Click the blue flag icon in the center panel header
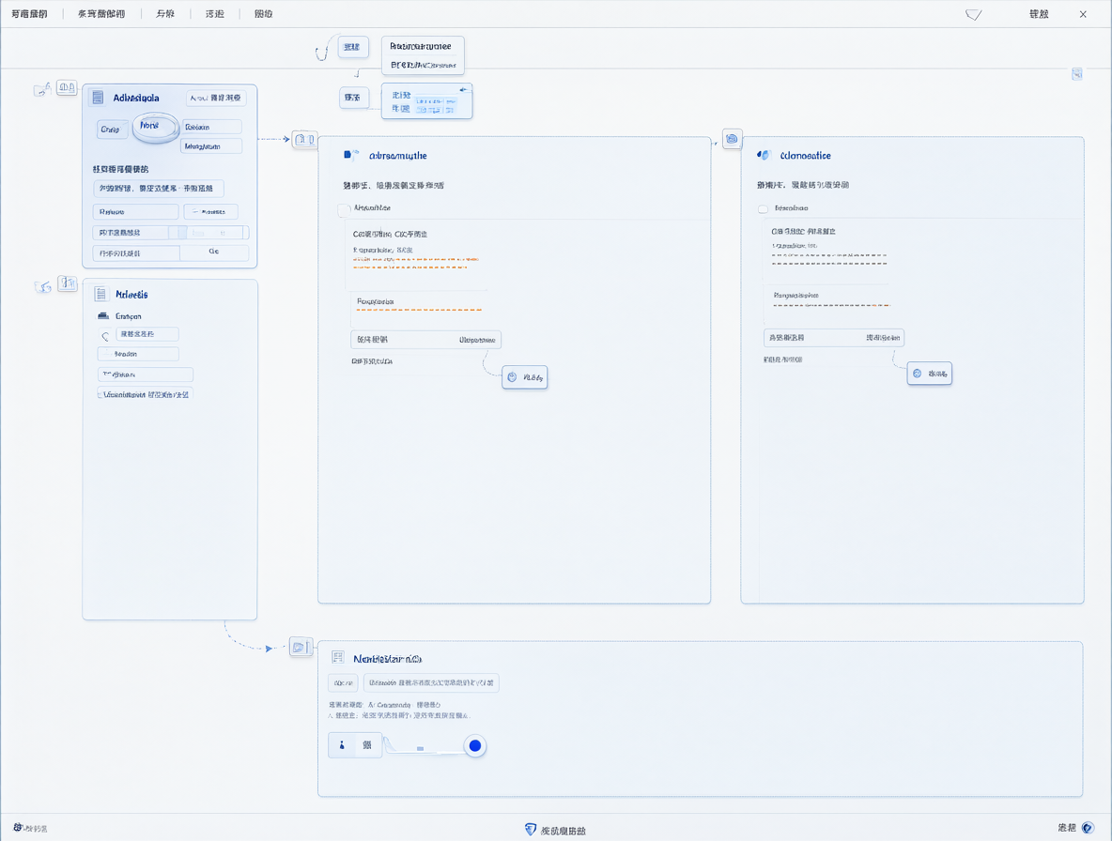Screen dimensions: 1112x841 click(351, 155)
